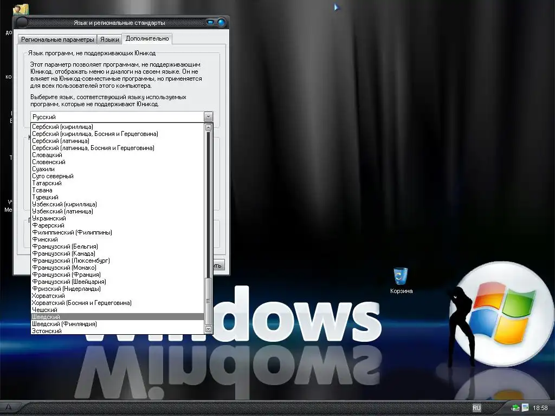Viewport: 555px width, 416px height.
Task: Pick Узбекский (кириллица) from the list
Action: click(117, 204)
